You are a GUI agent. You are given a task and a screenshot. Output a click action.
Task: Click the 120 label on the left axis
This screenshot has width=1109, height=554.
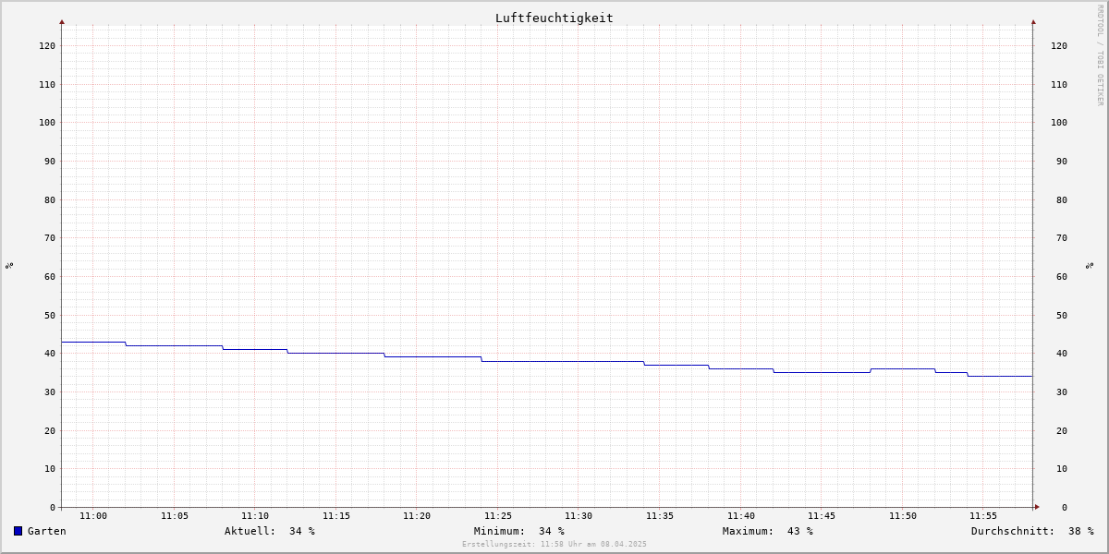pyautogui.click(x=47, y=45)
